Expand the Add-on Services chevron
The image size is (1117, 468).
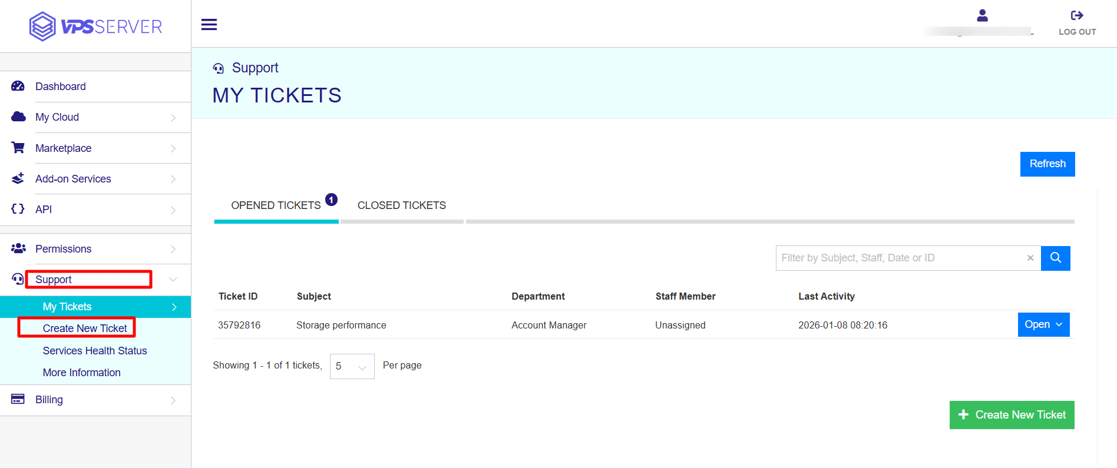point(173,179)
